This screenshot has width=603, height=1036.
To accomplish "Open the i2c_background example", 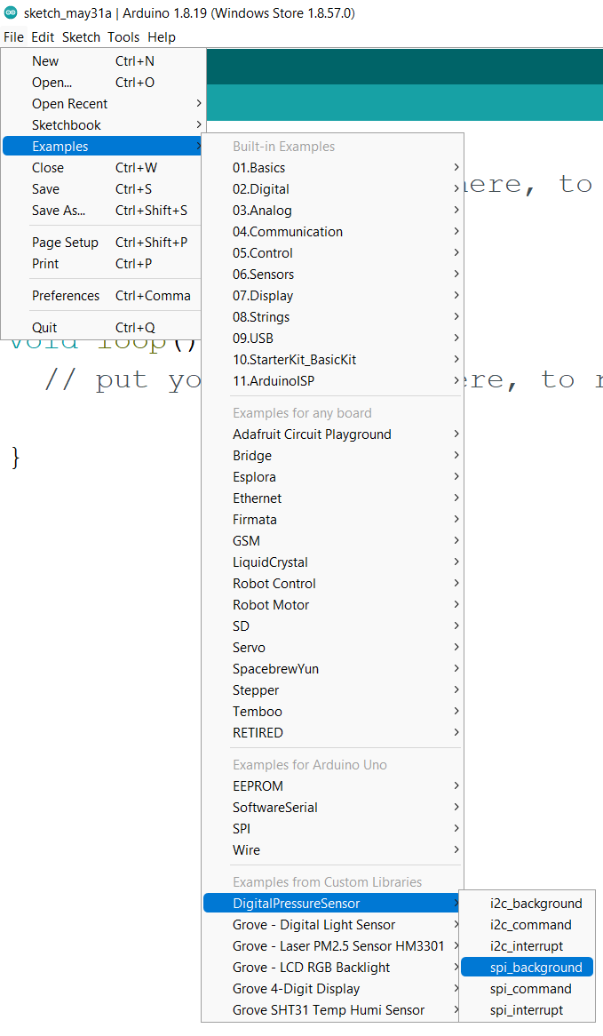I will 527,904.
